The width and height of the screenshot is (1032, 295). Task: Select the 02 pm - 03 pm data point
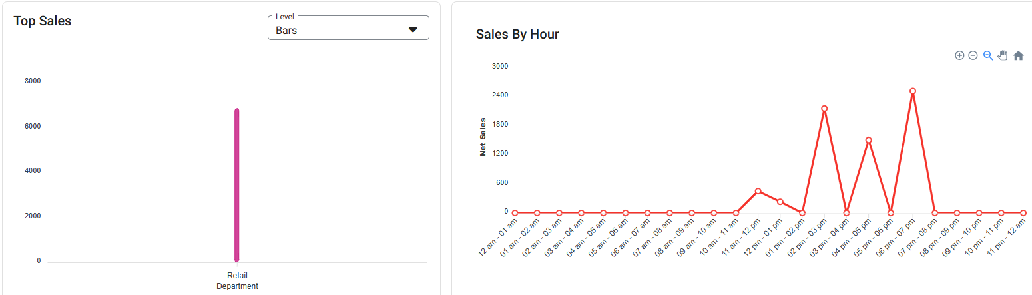[x=824, y=109]
